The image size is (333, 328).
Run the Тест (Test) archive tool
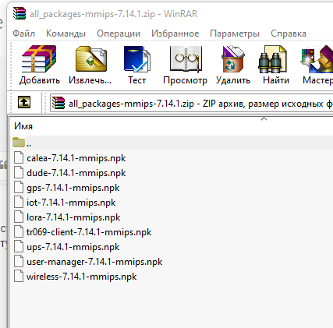pos(137,59)
